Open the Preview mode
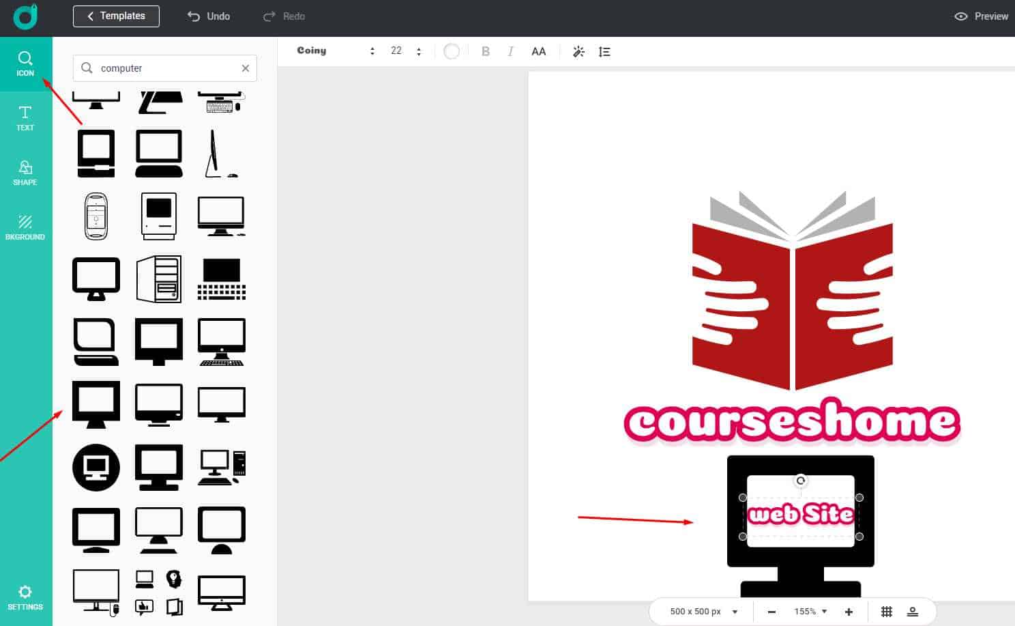 pyautogui.click(x=981, y=16)
